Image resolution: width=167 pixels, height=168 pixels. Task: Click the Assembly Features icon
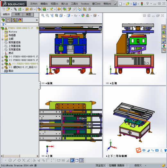[44, 9]
